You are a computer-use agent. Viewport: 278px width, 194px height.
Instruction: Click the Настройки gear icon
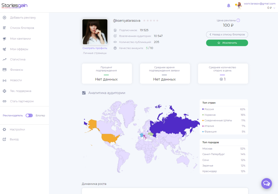click(4, 130)
